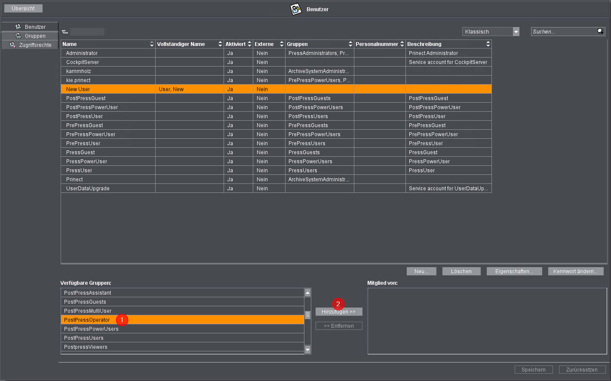Image resolution: width=611 pixels, height=381 pixels.
Task: Select PostPressGuests in available groups
Action: coord(182,302)
